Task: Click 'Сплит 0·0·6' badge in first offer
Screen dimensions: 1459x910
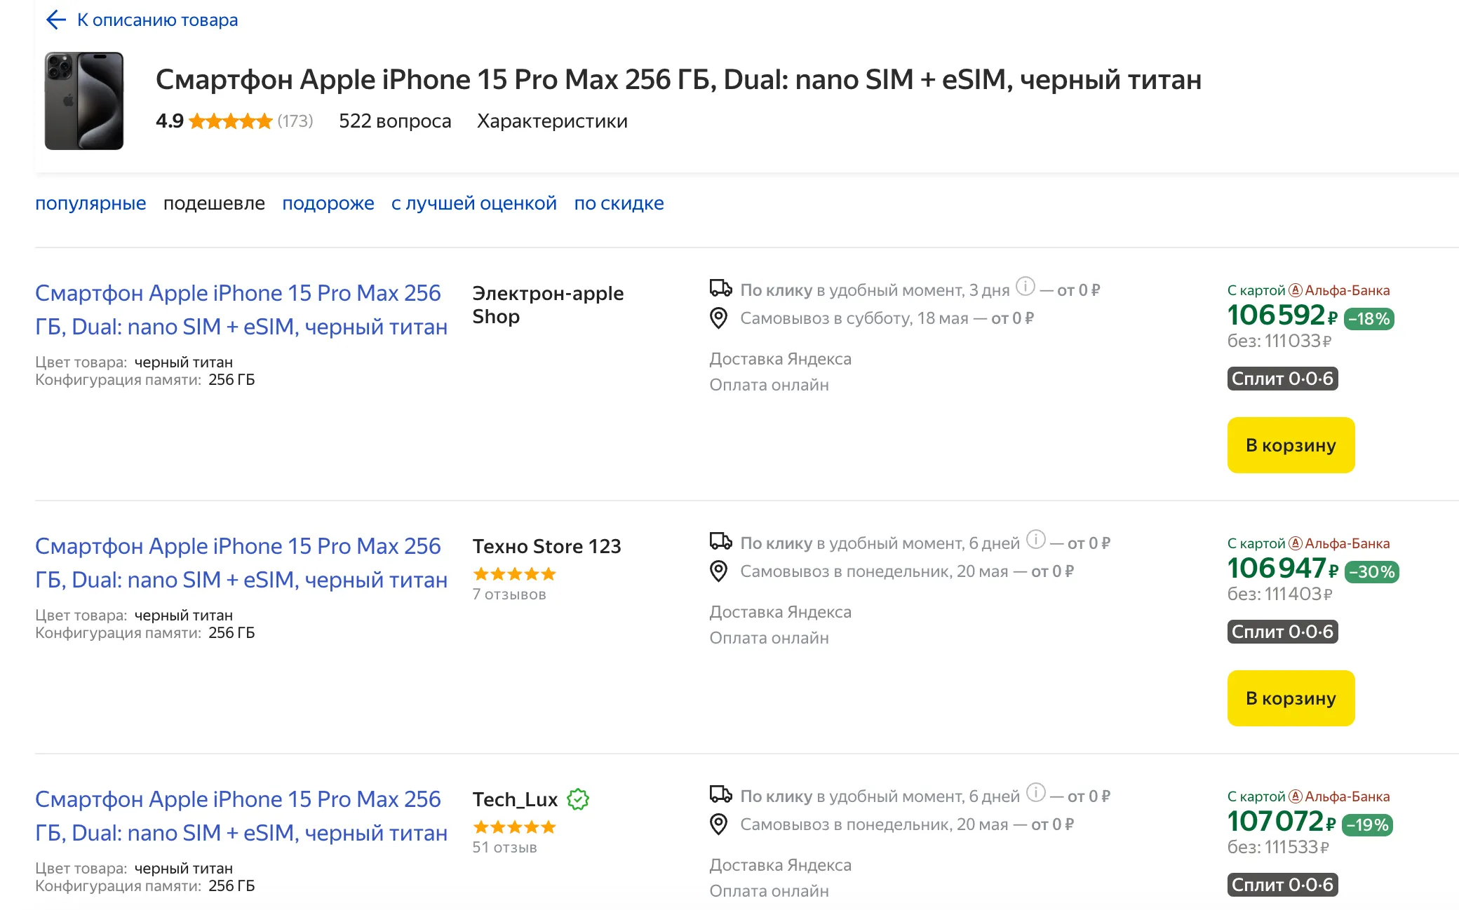Action: click(1282, 379)
